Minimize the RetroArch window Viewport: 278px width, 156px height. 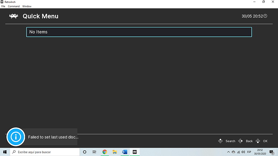coord(254,2)
